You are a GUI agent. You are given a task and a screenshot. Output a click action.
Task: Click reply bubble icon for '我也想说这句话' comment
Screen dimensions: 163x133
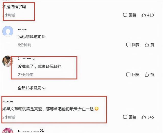(x=128, y=45)
